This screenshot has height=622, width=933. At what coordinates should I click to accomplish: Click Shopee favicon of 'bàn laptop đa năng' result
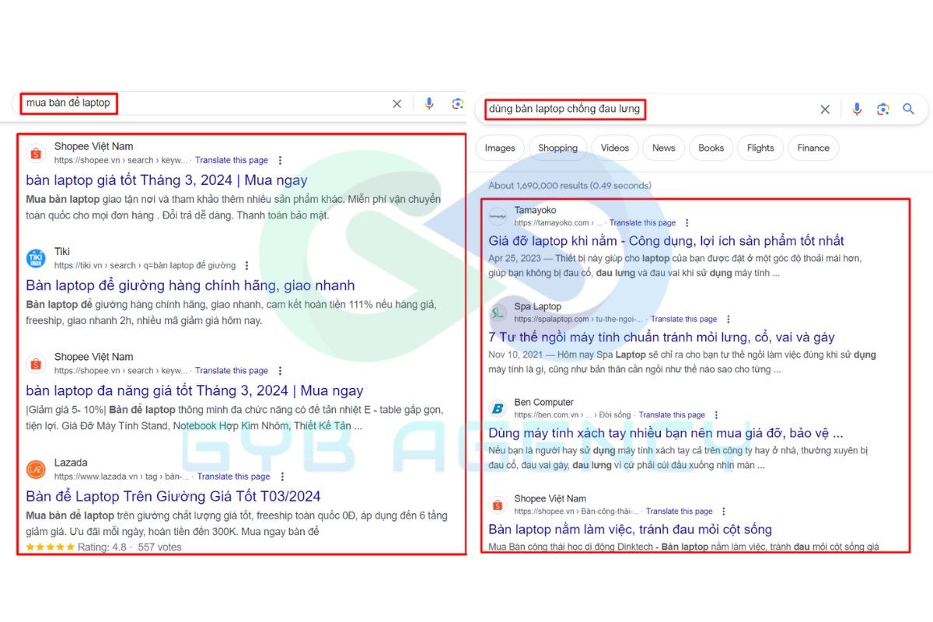[36, 363]
